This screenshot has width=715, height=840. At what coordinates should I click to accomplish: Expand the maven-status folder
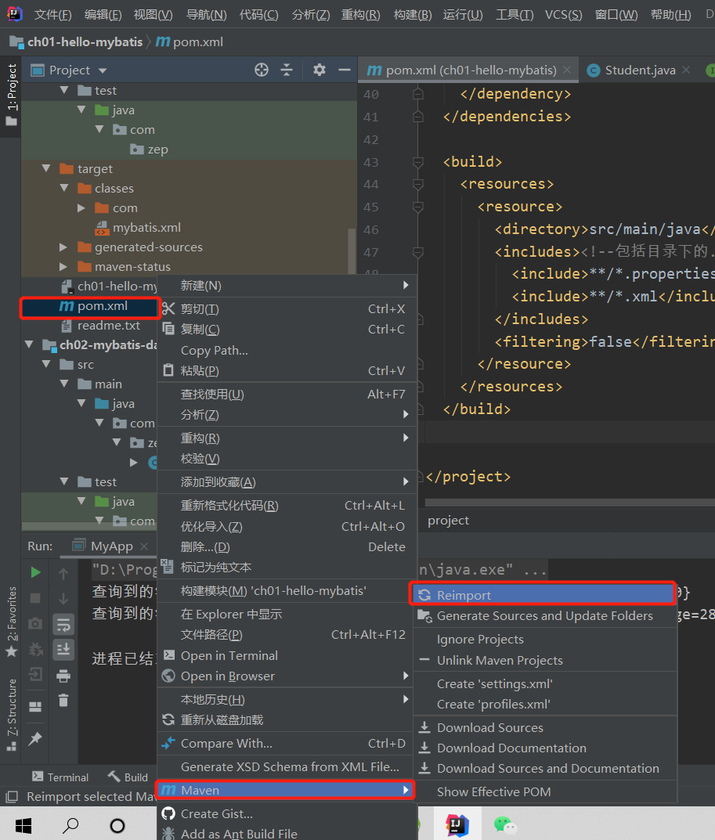click(x=63, y=267)
